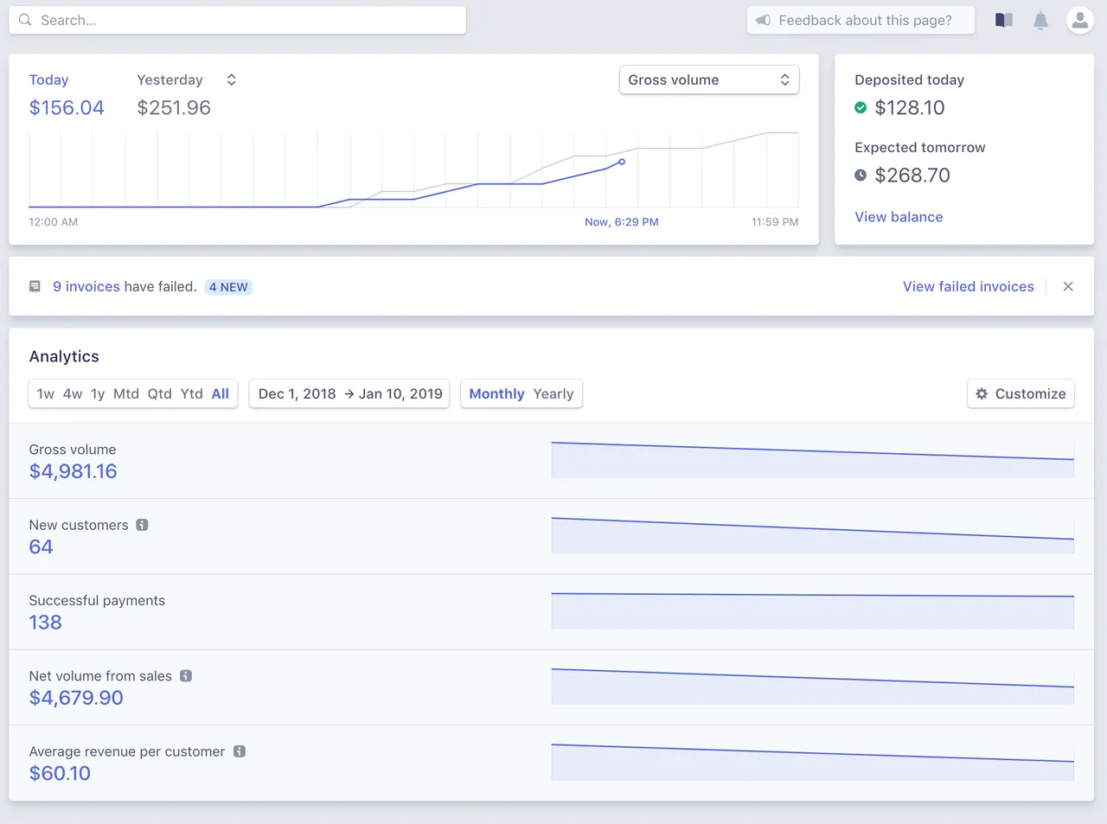Click the Jan 10, 2019 end date

(400, 393)
